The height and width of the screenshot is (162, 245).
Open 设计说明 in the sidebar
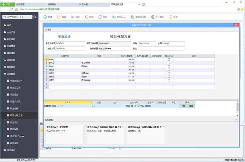[x=14, y=143]
